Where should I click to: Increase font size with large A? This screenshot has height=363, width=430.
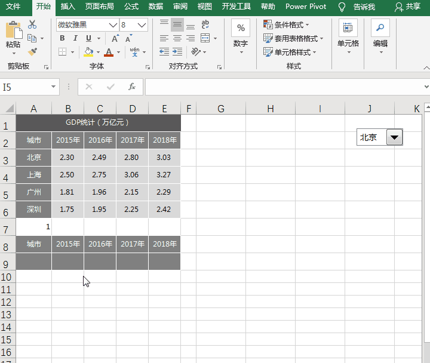click(115, 38)
